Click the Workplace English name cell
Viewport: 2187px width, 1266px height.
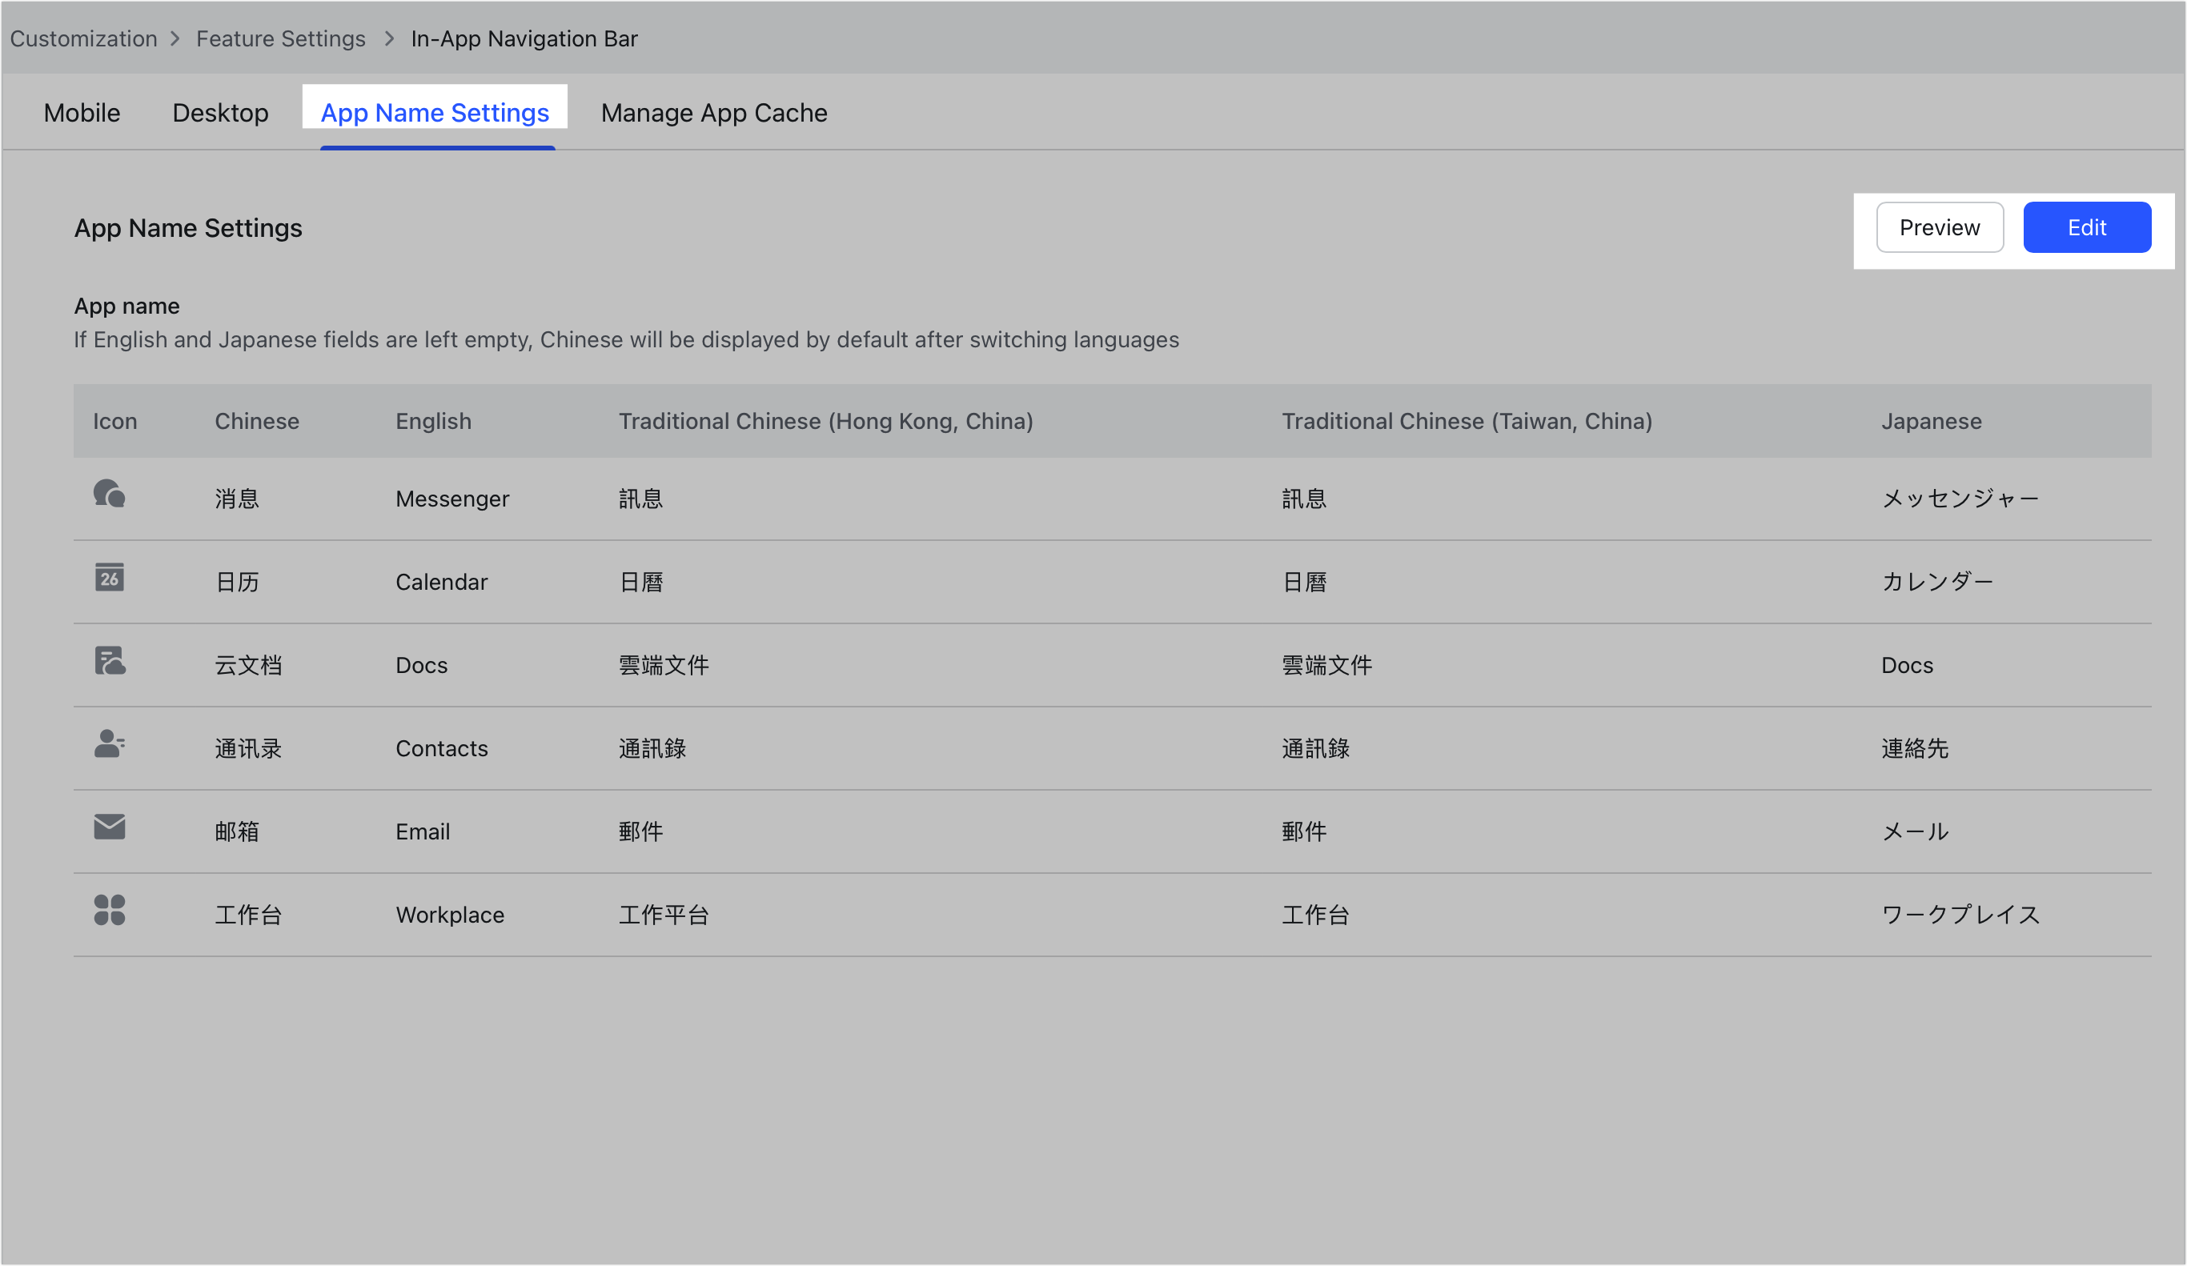(x=450, y=915)
